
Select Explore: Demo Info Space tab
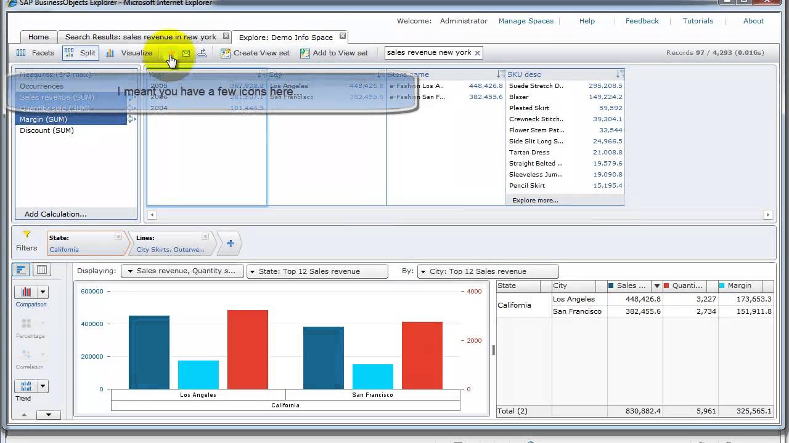(286, 37)
